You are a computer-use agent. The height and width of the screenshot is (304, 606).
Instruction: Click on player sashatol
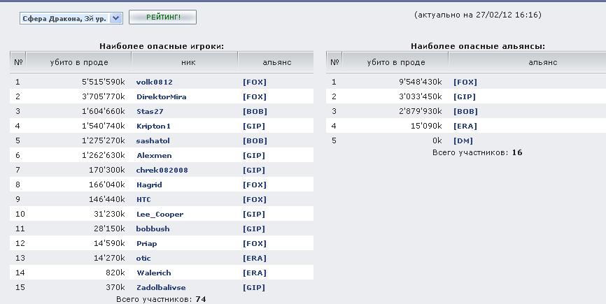(153, 140)
